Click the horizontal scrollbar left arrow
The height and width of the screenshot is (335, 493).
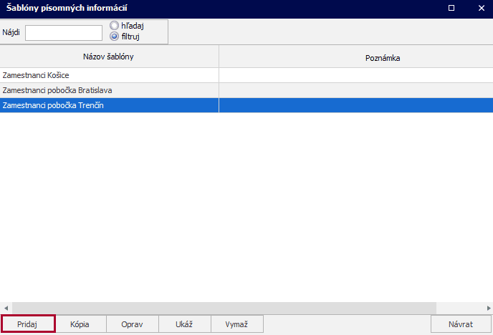[6, 308]
